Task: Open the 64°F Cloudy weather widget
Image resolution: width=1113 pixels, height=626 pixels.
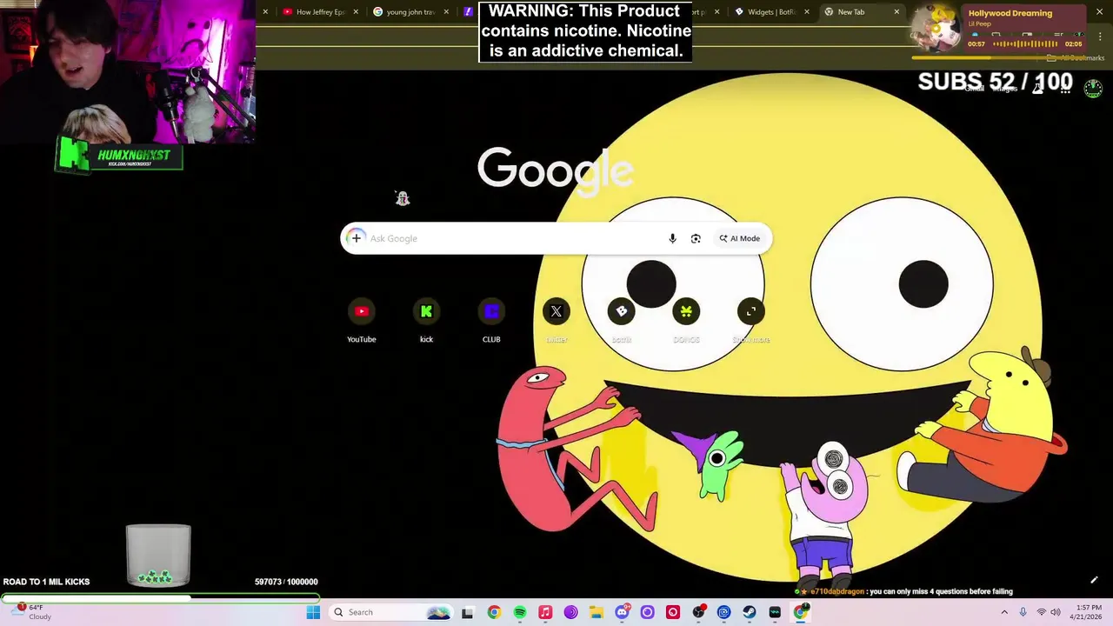Action: click(33, 612)
